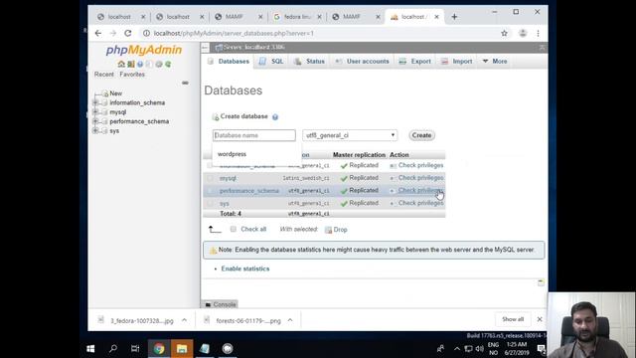Click the Drop icon for selected databases
The image size is (636, 358).
click(328, 230)
